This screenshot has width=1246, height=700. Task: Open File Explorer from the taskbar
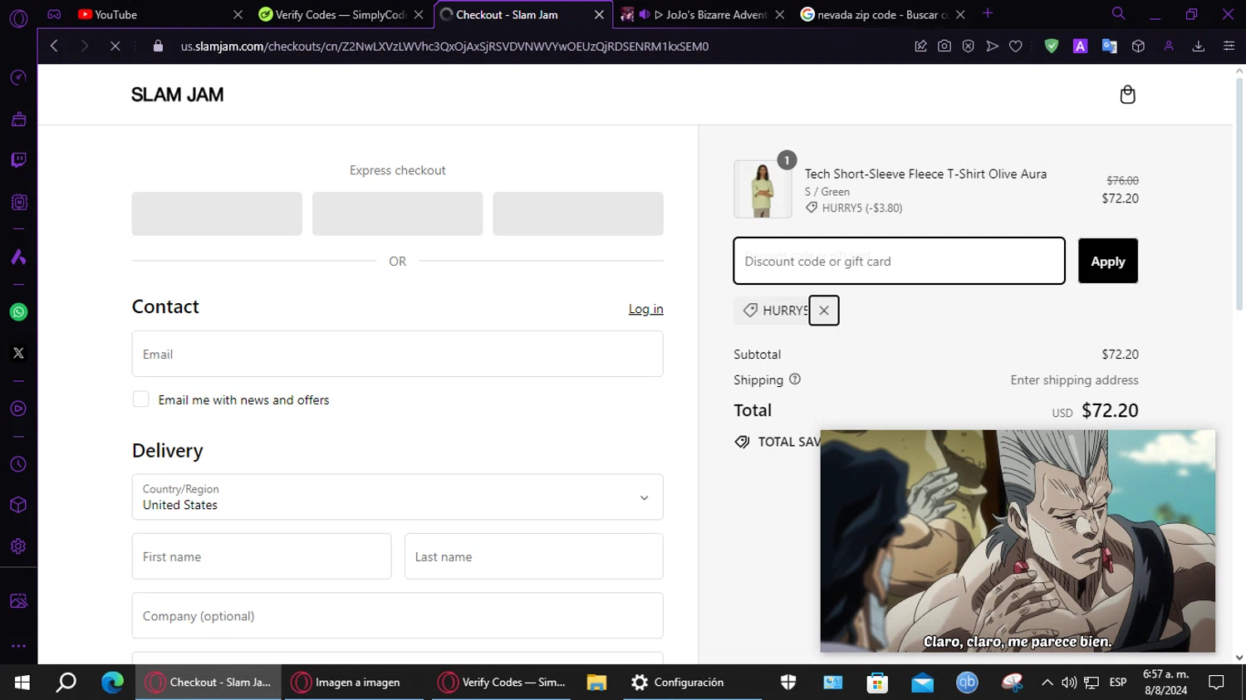tap(596, 683)
